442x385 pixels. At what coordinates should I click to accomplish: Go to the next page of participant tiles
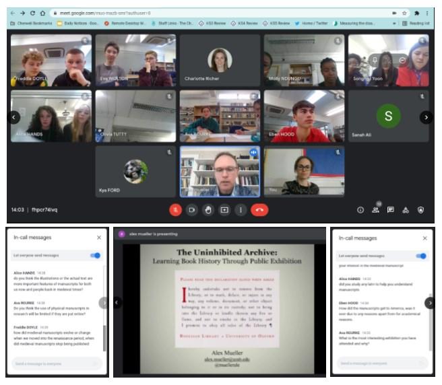tap(426, 117)
